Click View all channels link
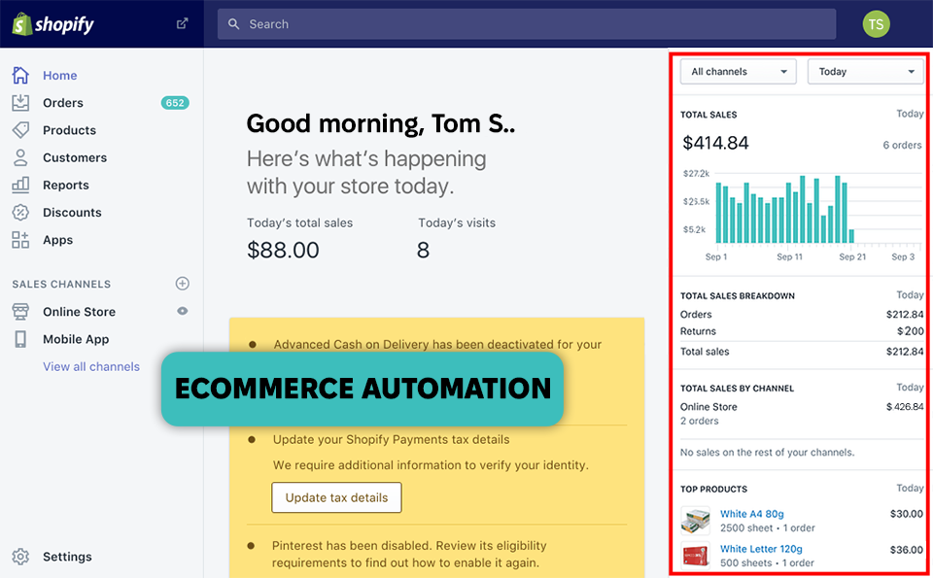Screen dimensions: 933x578 click(91, 366)
